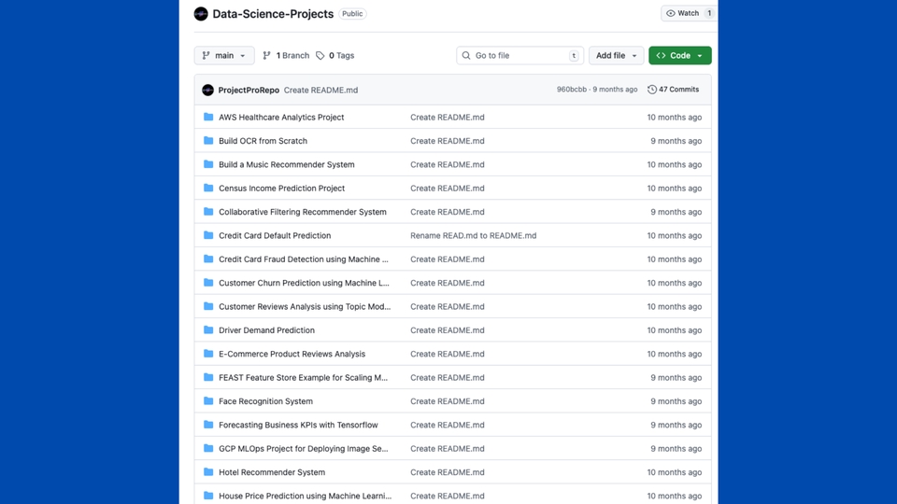
Task: Click the Forecasting Business KPIs folder icon
Action: click(208, 425)
